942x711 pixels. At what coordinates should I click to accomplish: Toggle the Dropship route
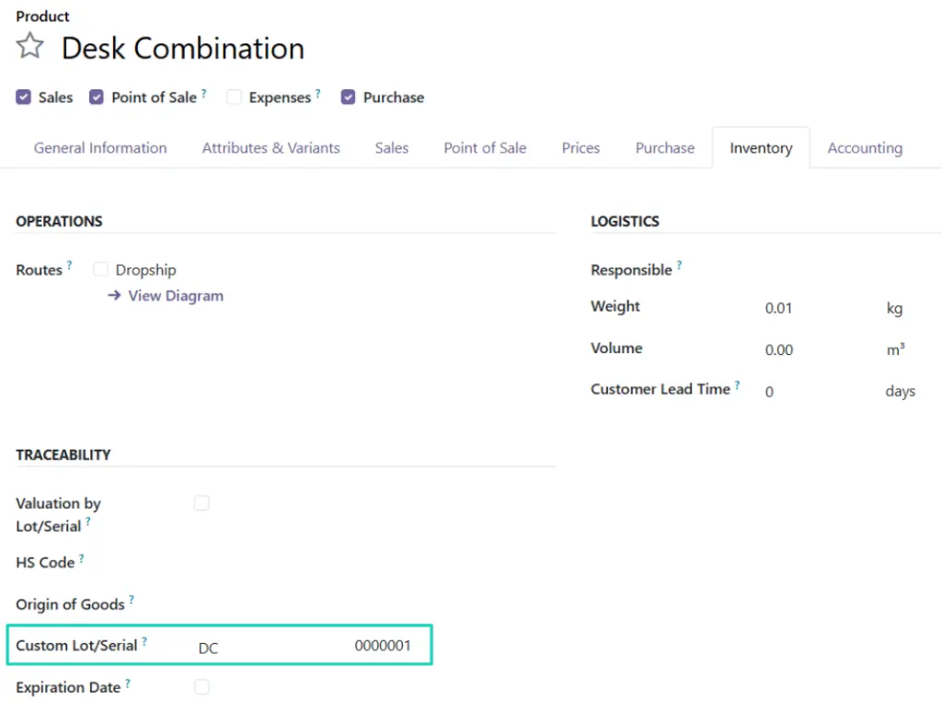click(100, 269)
